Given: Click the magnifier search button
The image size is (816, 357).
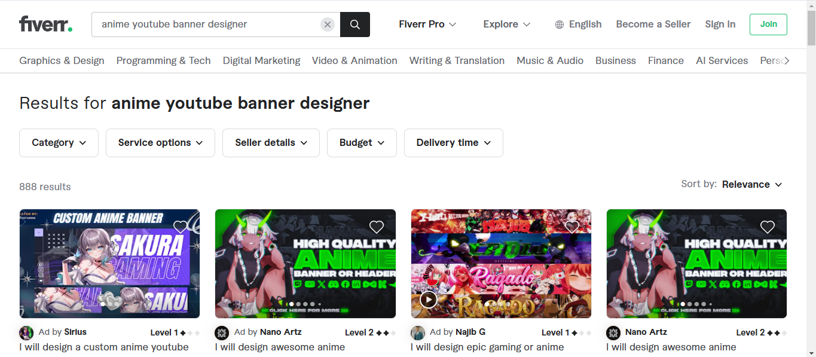Looking at the screenshot, I should (x=355, y=25).
